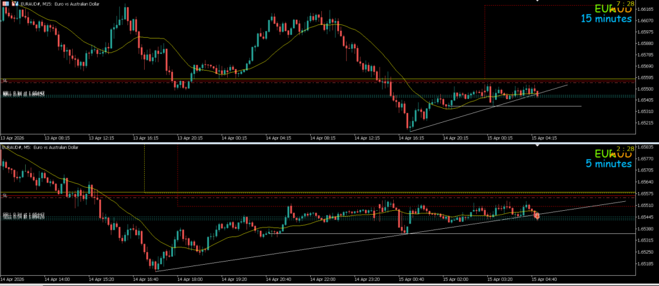Select the SL label on the M5 chart
The height and width of the screenshot is (286, 659).
coord(5,194)
